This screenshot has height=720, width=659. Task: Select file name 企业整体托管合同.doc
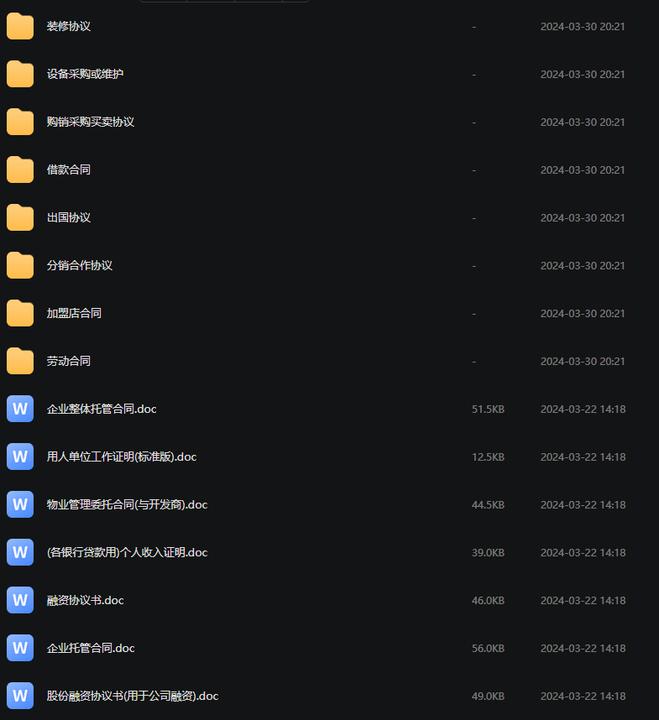click(x=102, y=409)
